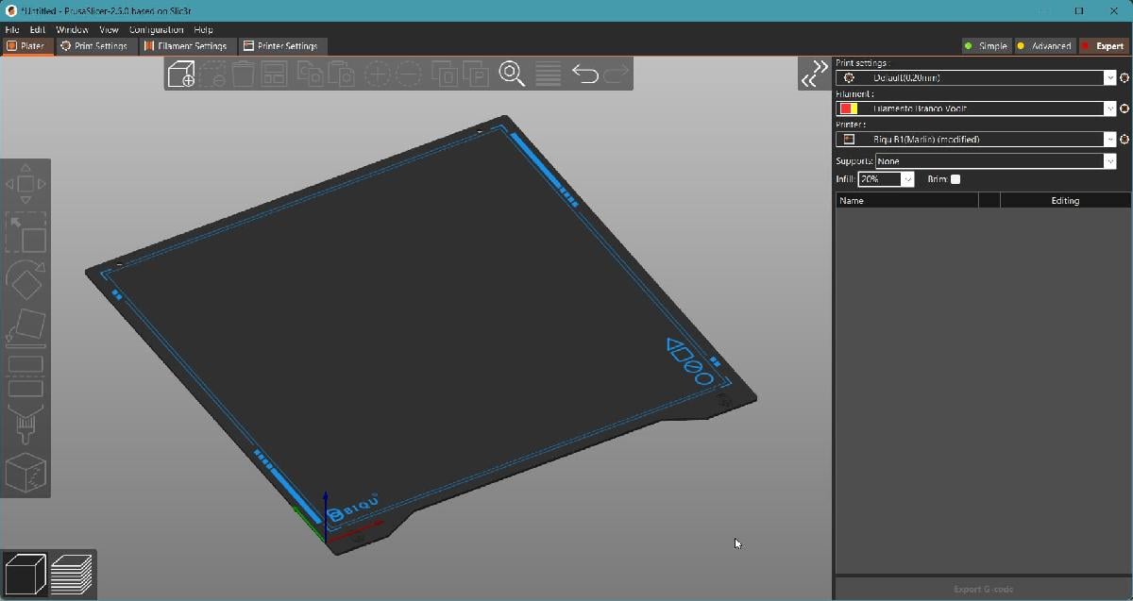
Task: Click the Search magnifier icon
Action: [x=512, y=74]
